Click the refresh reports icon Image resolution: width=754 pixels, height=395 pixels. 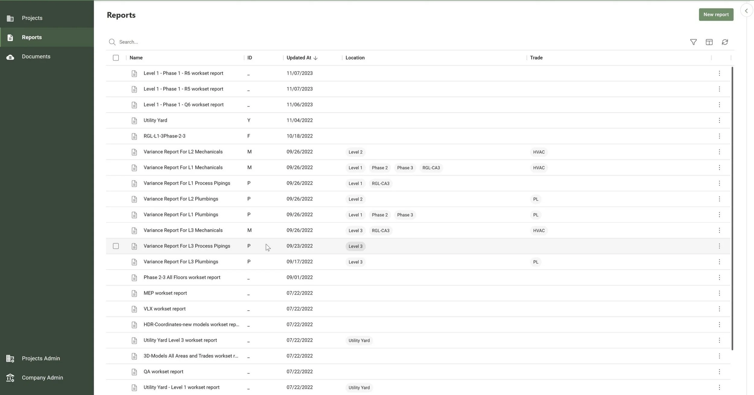coord(725,42)
